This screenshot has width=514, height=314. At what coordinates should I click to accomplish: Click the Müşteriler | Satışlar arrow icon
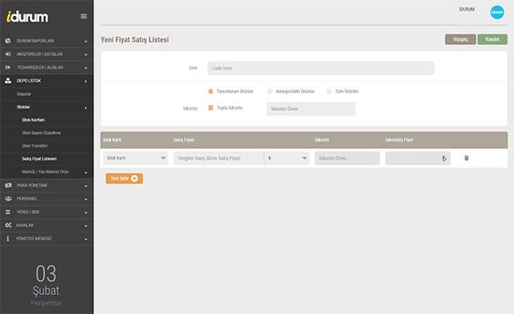(x=7, y=54)
